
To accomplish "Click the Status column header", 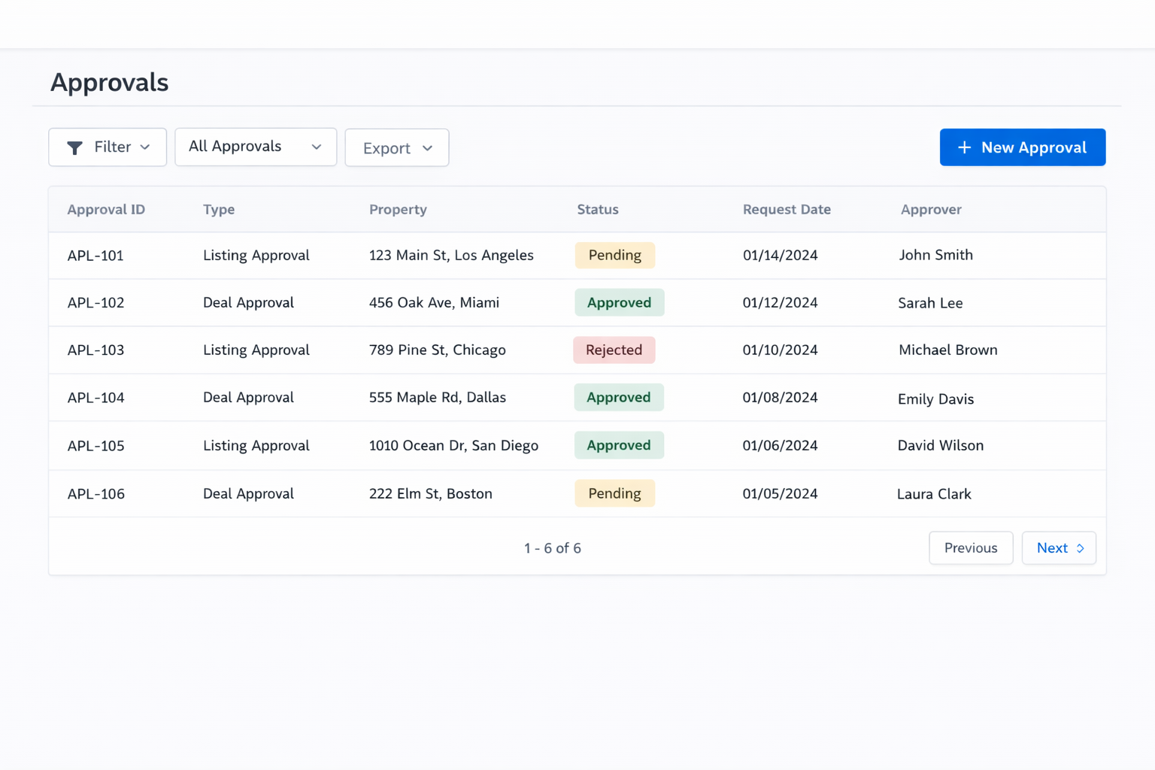I will tap(597, 209).
